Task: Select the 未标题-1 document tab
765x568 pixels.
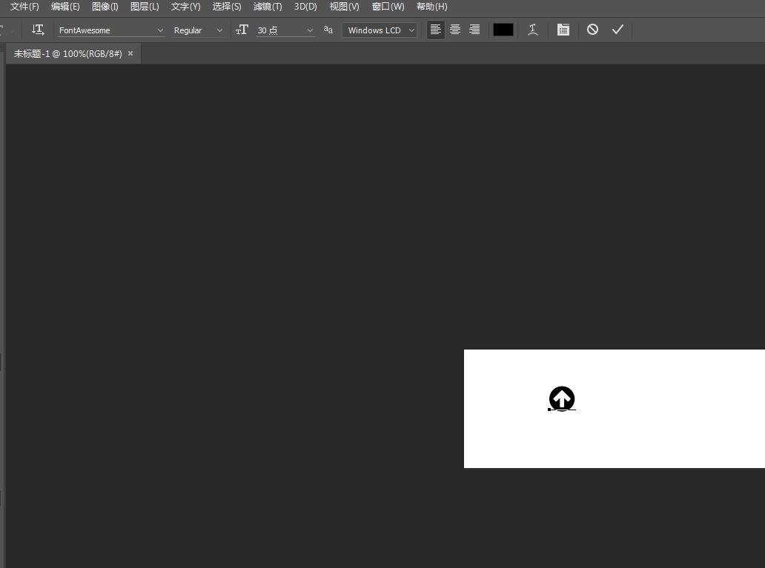Action: coord(67,53)
